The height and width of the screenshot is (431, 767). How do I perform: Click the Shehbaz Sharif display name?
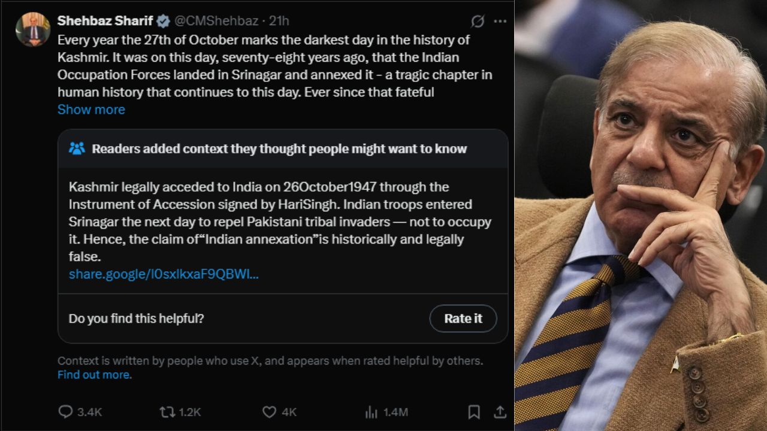[105, 21]
